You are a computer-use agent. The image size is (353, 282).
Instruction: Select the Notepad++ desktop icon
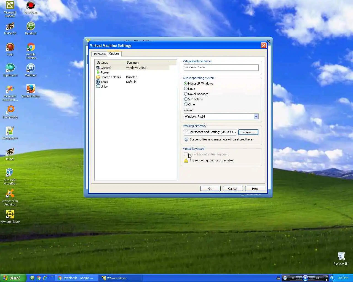[x=10, y=133]
